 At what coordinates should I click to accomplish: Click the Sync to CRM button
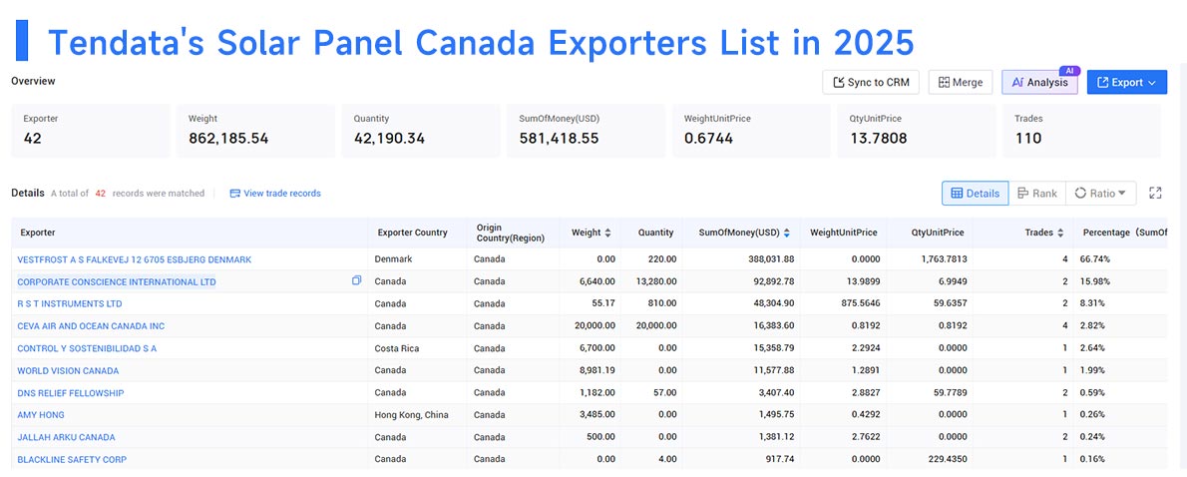871,83
